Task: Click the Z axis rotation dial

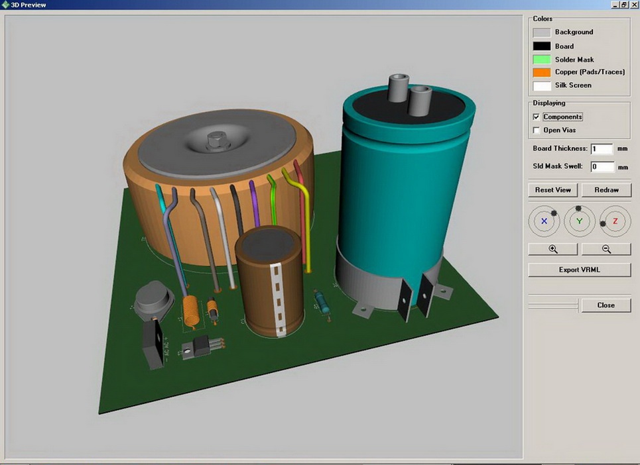Action: pos(615,221)
